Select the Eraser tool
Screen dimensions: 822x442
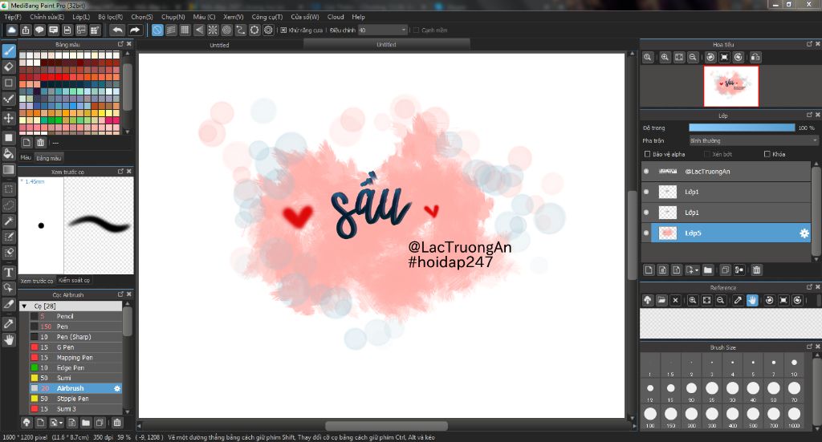click(8, 67)
